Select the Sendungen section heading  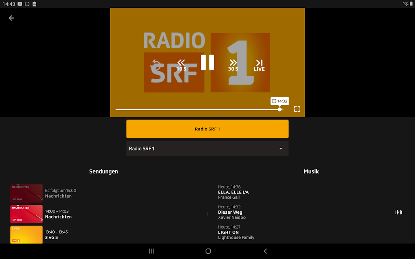pos(103,171)
